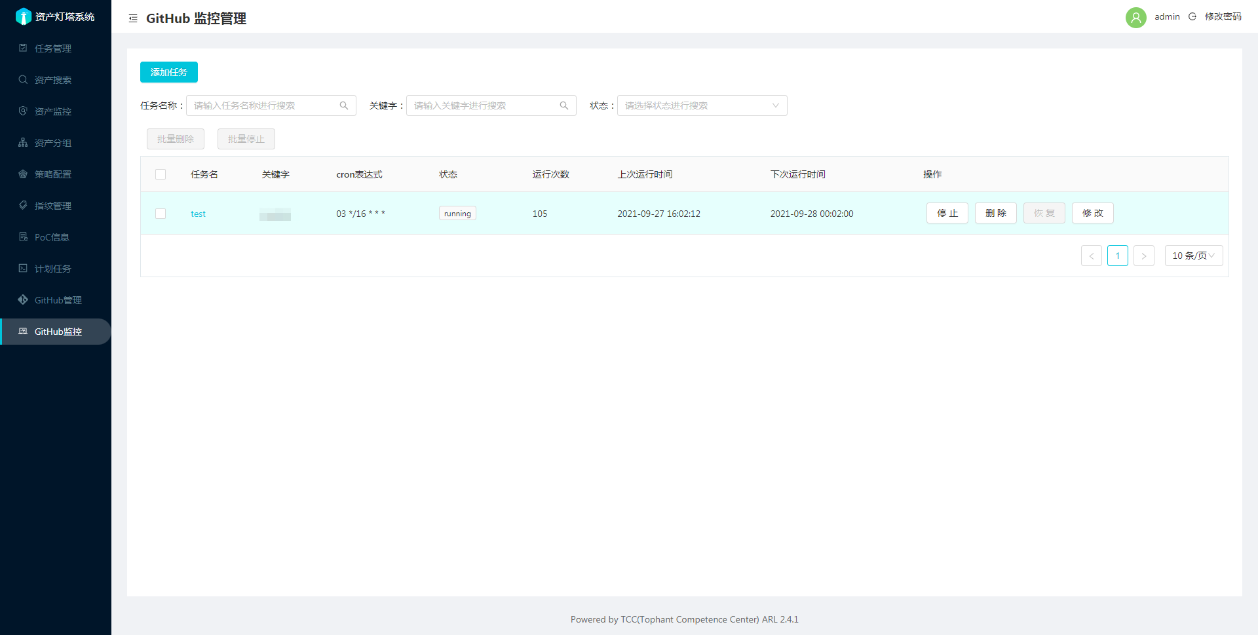Stop the test task using 停止 button
This screenshot has width=1258, height=635.
click(947, 213)
